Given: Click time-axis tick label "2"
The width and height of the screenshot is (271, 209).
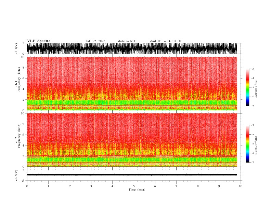Looking at the screenshot, I should coord(70,186).
